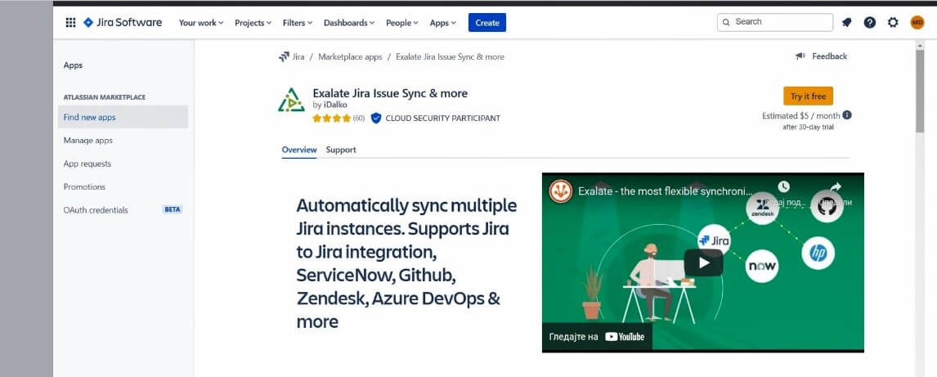Expand the People dropdown
Screen dimensions: 937x377
pyautogui.click(x=402, y=23)
